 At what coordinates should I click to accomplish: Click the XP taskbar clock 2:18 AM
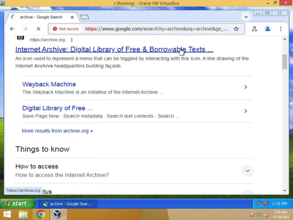pyautogui.click(x=279, y=204)
